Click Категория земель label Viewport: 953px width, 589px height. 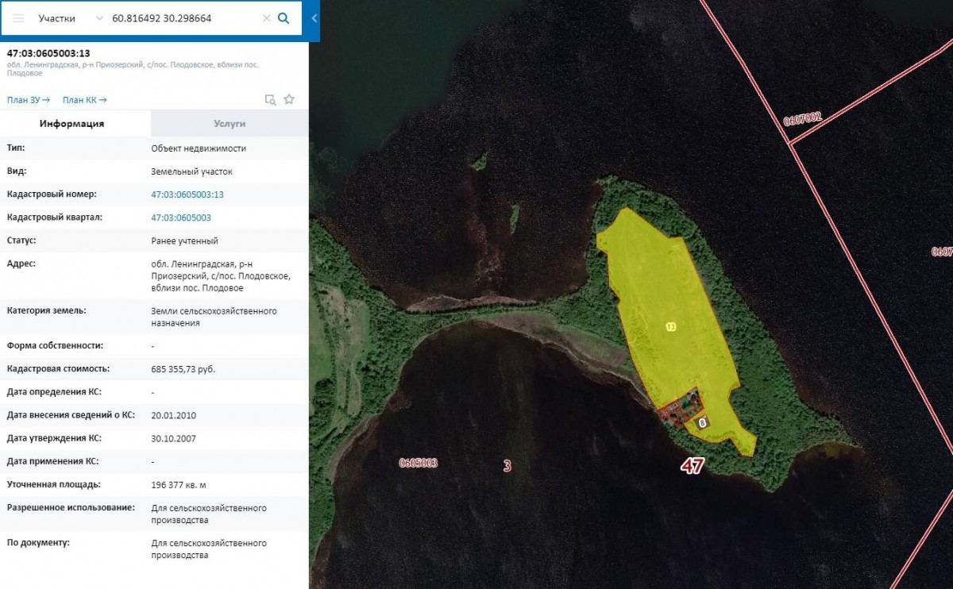[x=46, y=310]
